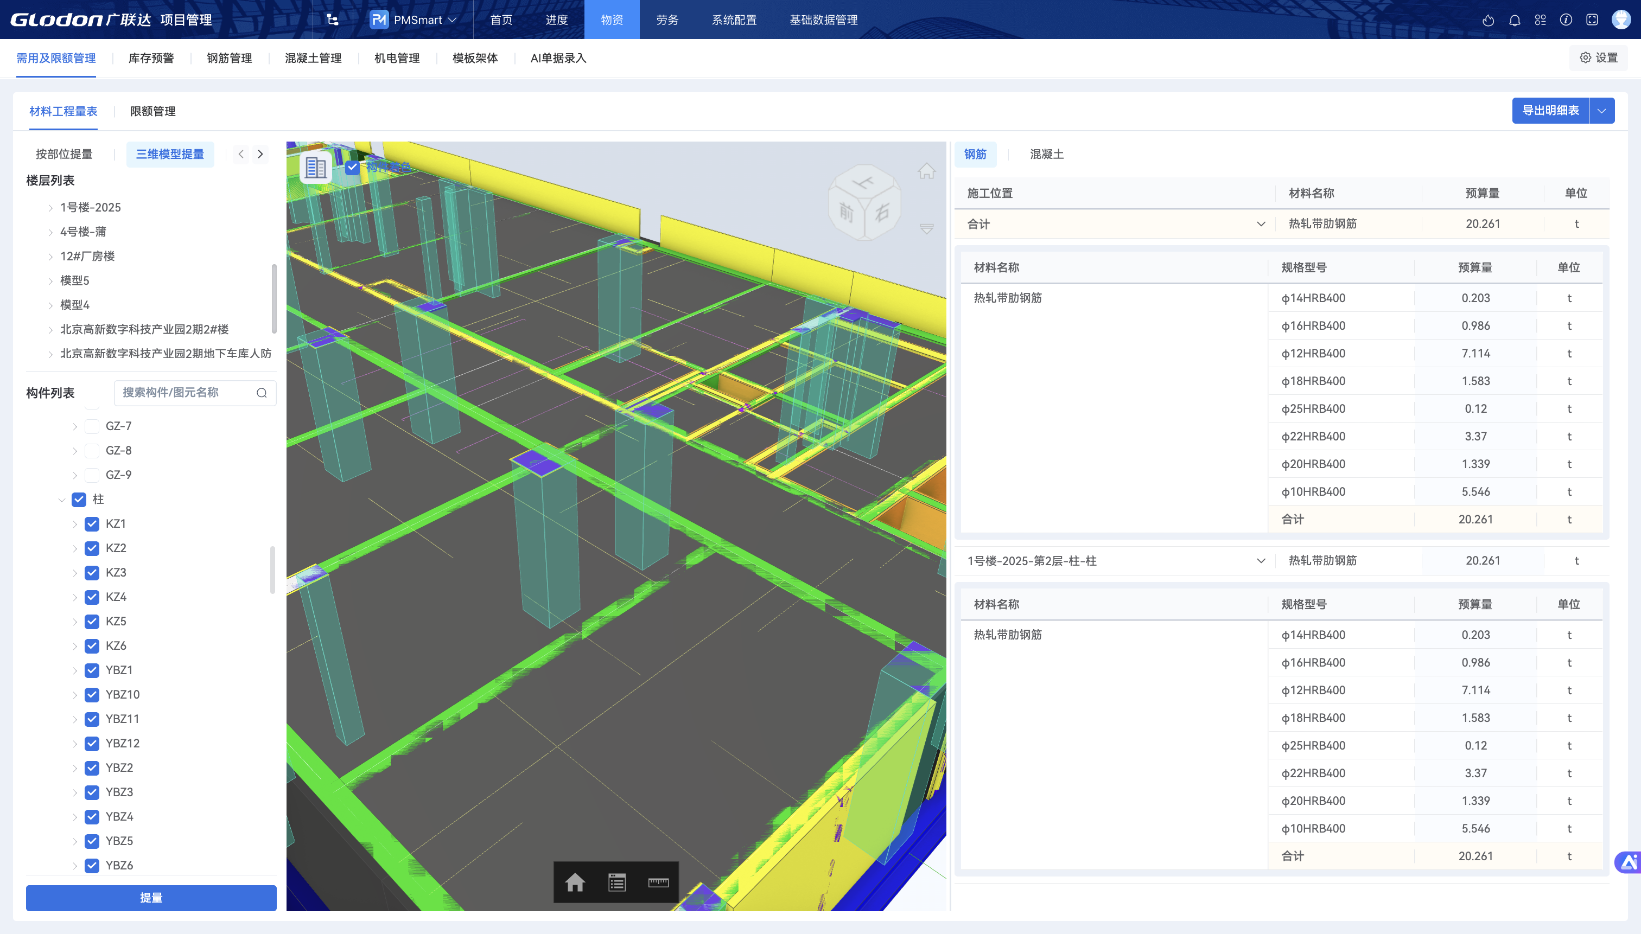Uncheck the KZ3 component checkbox
1641x934 pixels.
pos(92,572)
